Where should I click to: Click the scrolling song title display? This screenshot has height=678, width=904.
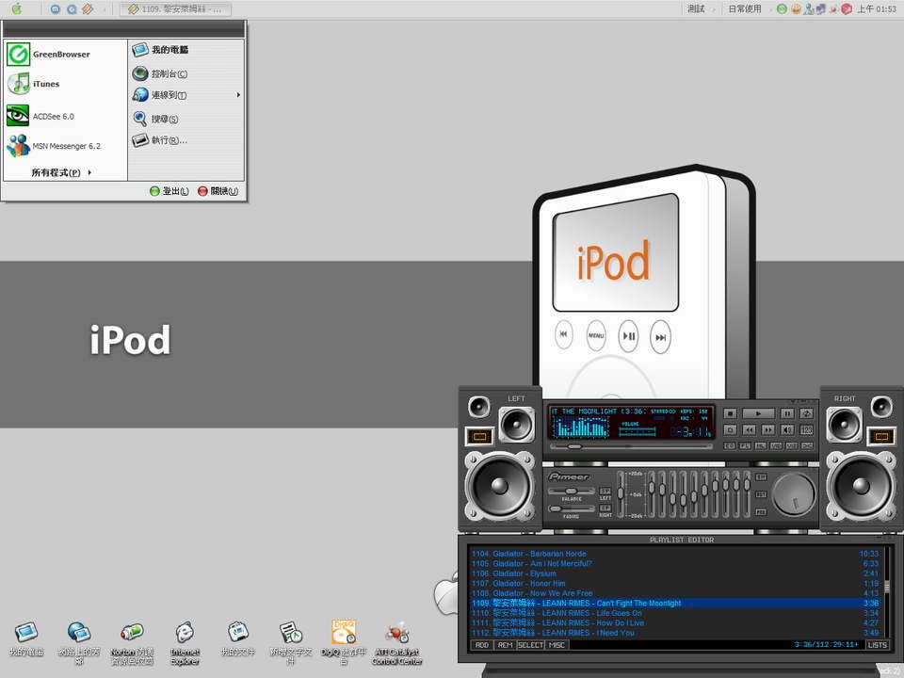(x=598, y=412)
